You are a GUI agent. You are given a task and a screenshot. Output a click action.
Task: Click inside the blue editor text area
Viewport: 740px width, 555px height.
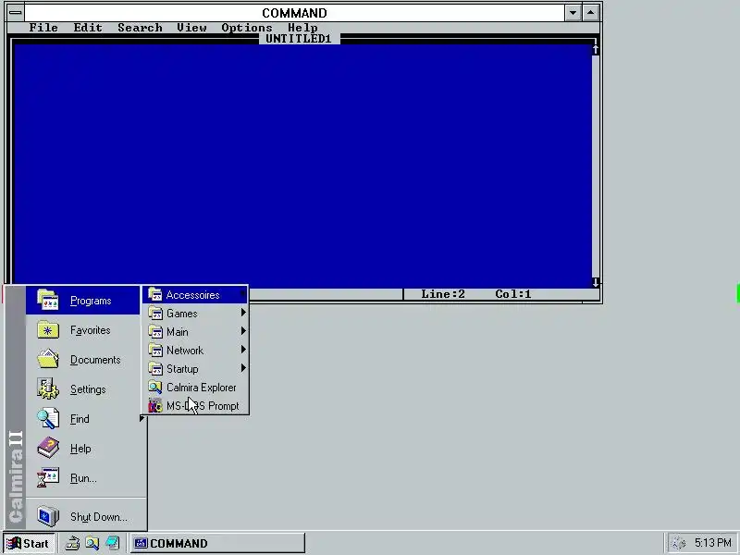click(x=302, y=166)
